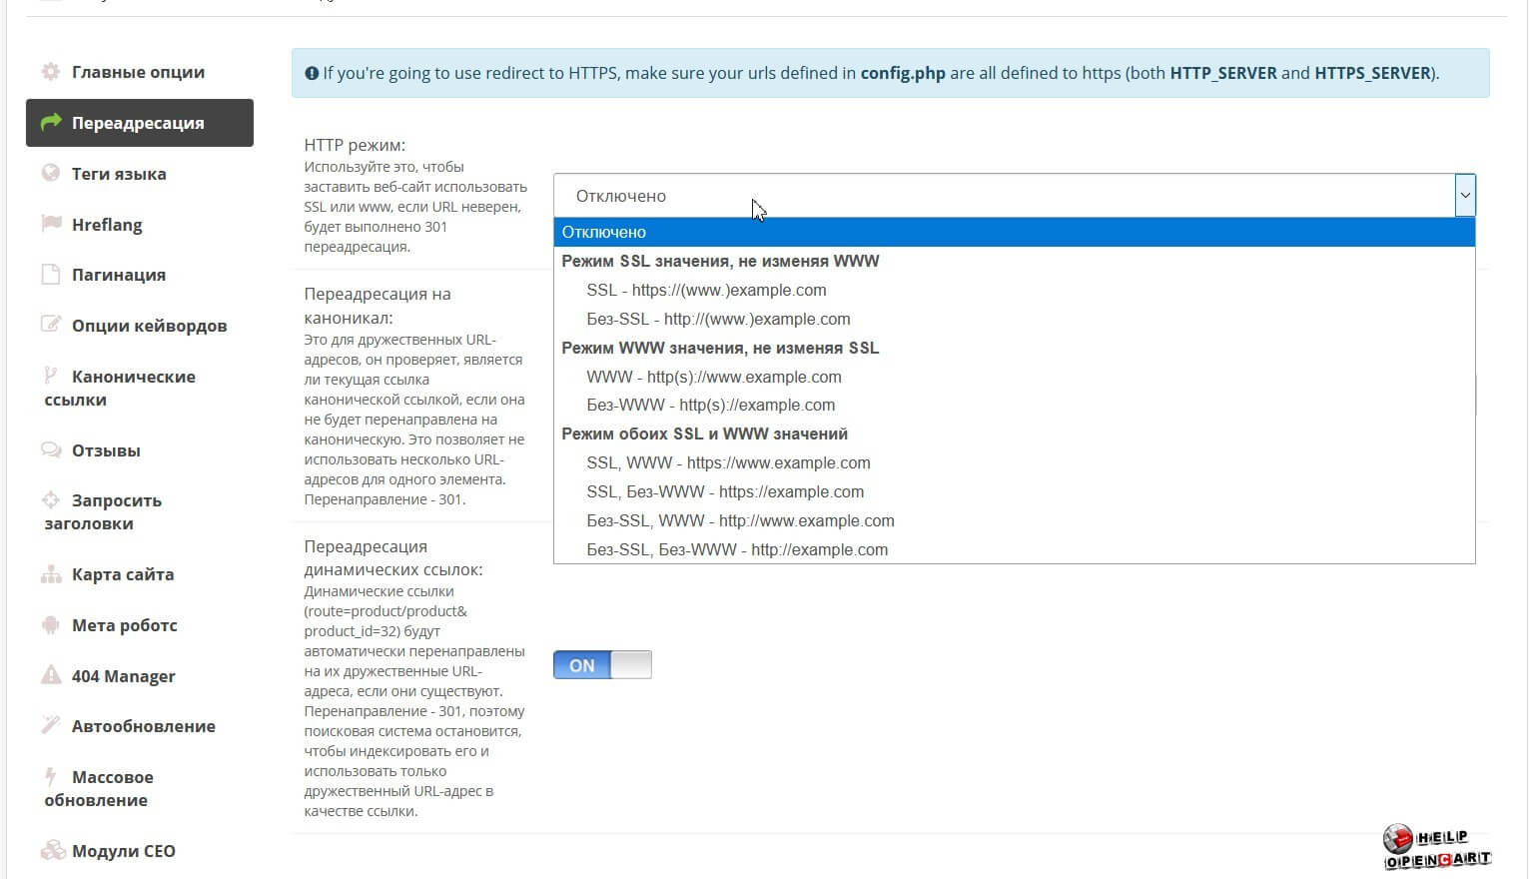Click the green arrow Переадресация icon
The height and width of the screenshot is (879, 1529).
51,123
